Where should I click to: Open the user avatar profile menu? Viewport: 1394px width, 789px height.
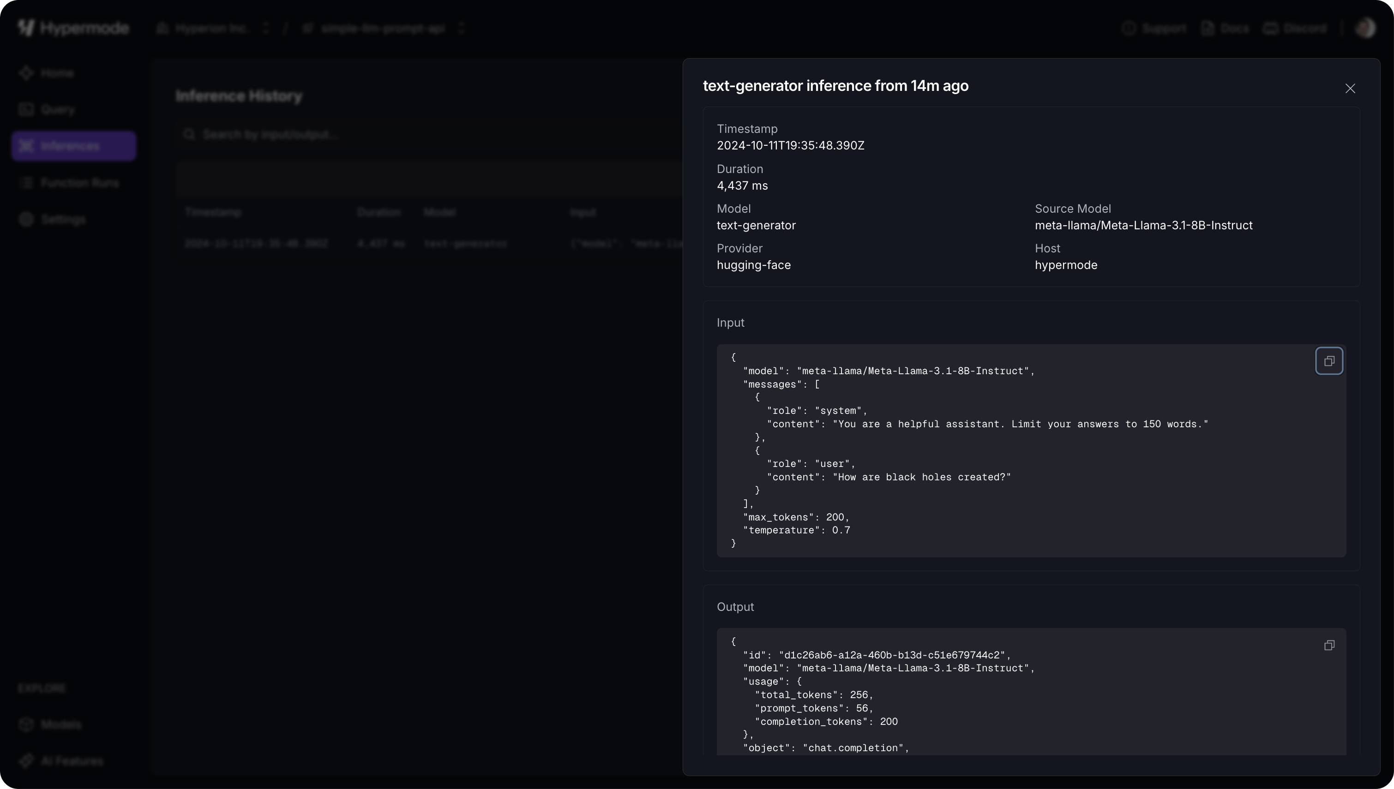[x=1365, y=28]
